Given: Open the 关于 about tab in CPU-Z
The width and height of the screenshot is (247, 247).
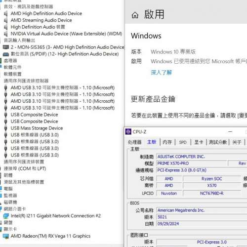Looking at the screenshot, I should coord(237,142).
